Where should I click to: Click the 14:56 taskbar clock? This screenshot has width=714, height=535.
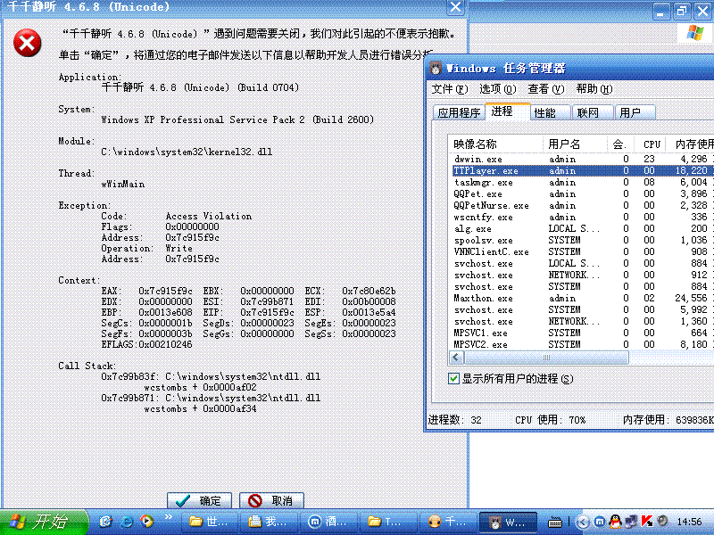click(x=689, y=522)
